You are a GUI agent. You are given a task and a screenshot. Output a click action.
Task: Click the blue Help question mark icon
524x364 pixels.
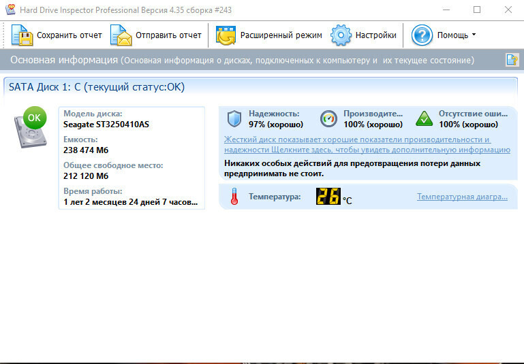tap(422, 35)
